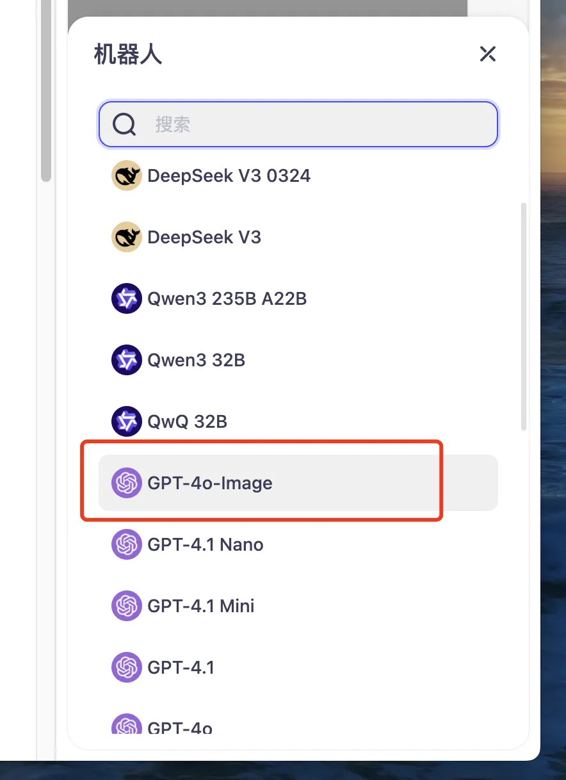Screen dimensions: 566x780
Task: Click the DeepSeek V3 whale icon
Action: pyautogui.click(x=127, y=237)
